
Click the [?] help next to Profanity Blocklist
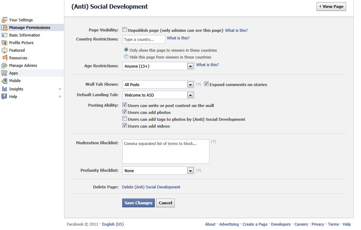tap(199, 170)
